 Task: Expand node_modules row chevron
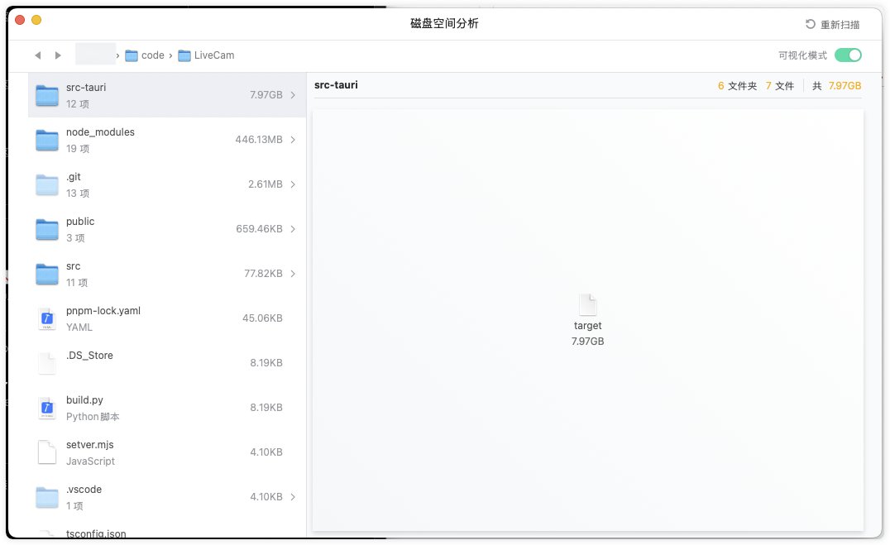[293, 140]
